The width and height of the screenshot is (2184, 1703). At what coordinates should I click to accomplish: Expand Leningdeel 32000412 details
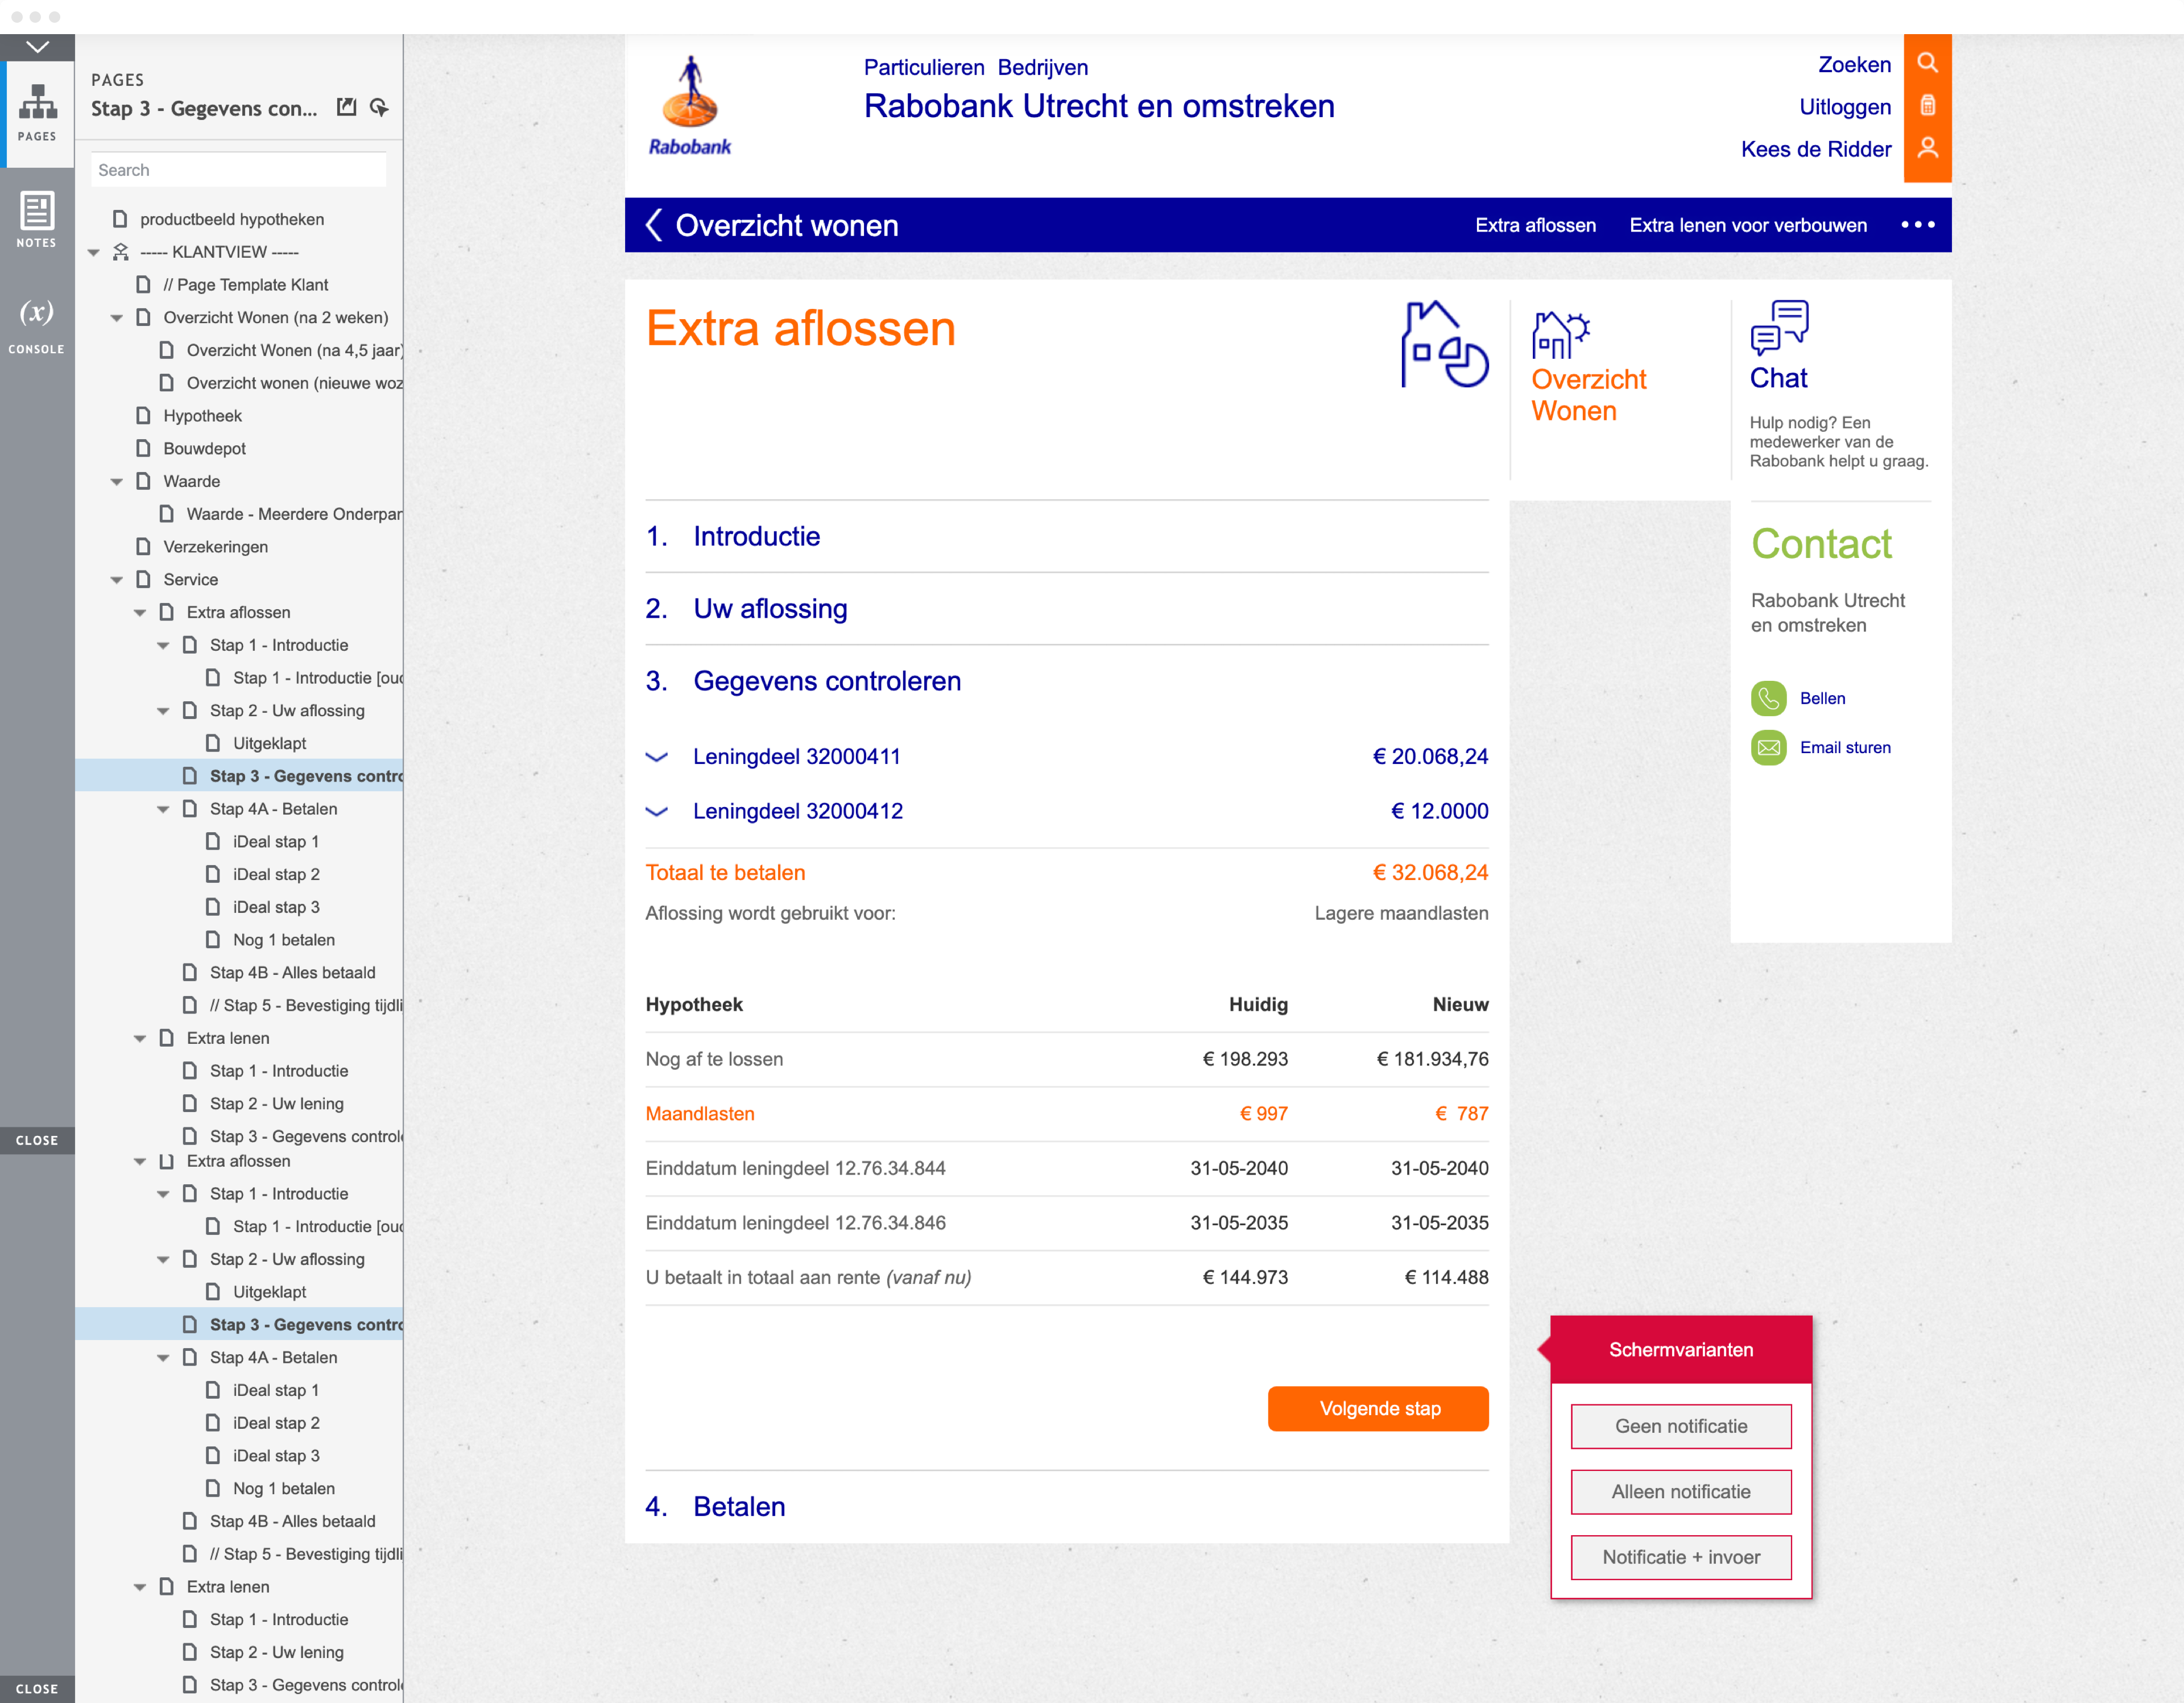pyautogui.click(x=657, y=811)
